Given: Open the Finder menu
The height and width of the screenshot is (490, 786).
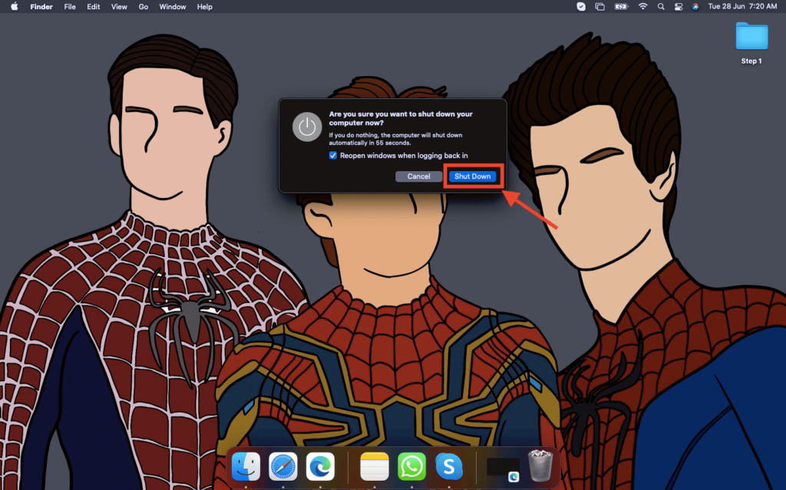Looking at the screenshot, I should coord(41,7).
